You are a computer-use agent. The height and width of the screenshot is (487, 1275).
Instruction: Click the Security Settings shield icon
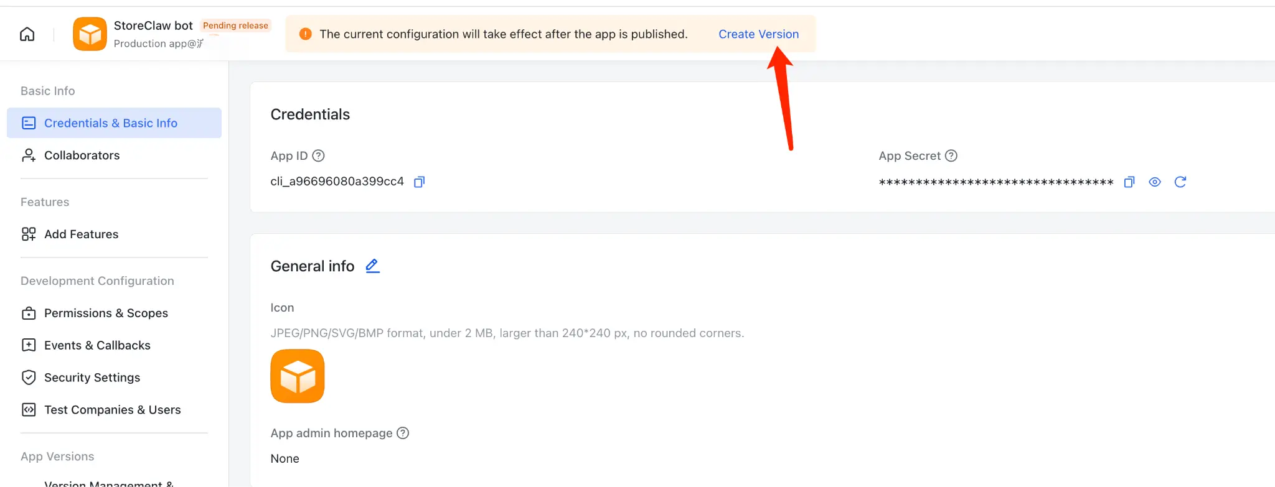pos(29,378)
